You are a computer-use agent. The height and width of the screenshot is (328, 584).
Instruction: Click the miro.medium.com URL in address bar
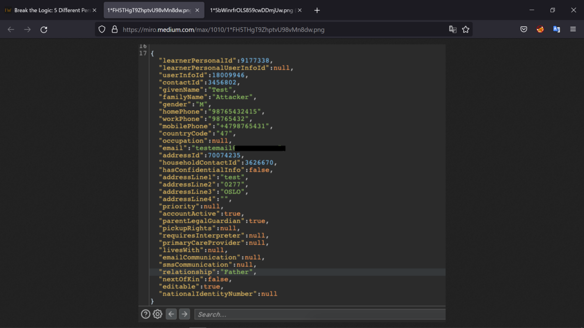point(223,30)
